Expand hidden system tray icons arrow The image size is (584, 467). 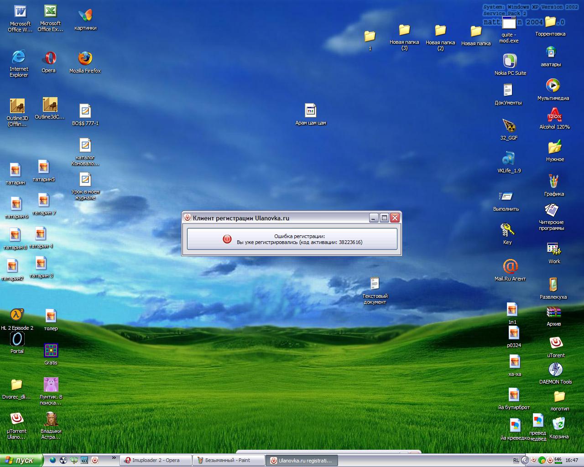click(525, 460)
